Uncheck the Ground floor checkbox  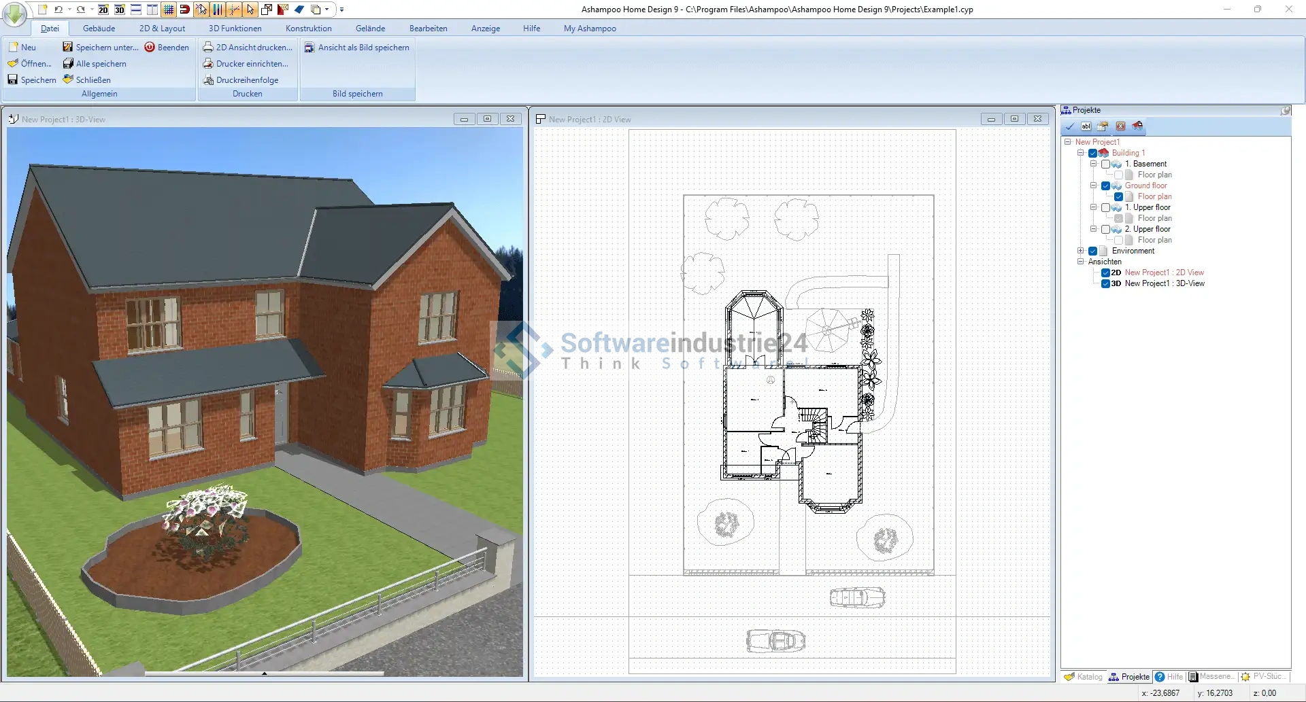pos(1105,186)
